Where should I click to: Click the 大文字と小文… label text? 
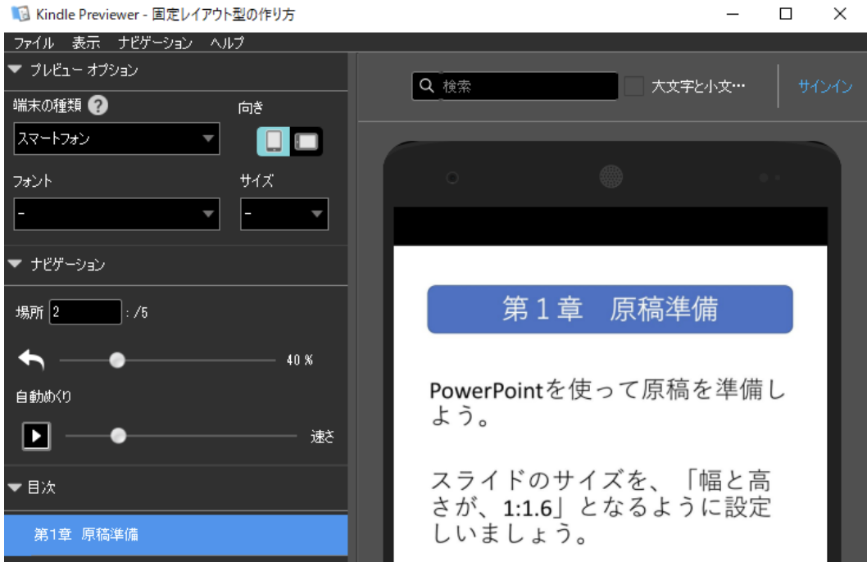(698, 86)
